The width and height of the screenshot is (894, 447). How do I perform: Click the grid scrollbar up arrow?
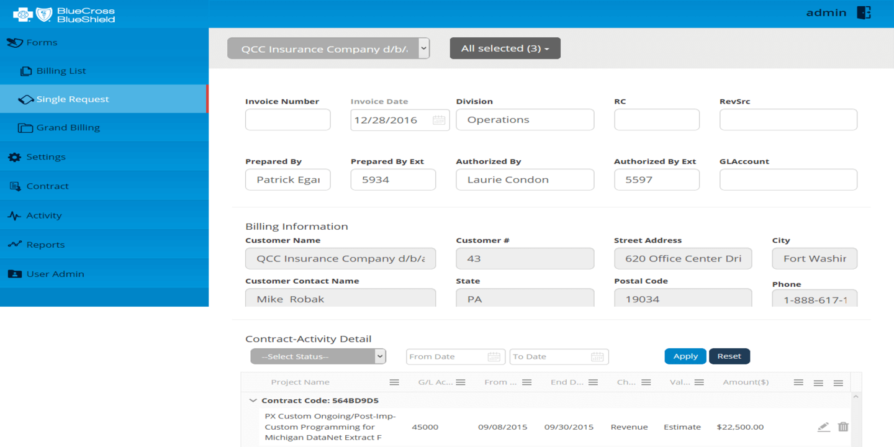(856, 397)
